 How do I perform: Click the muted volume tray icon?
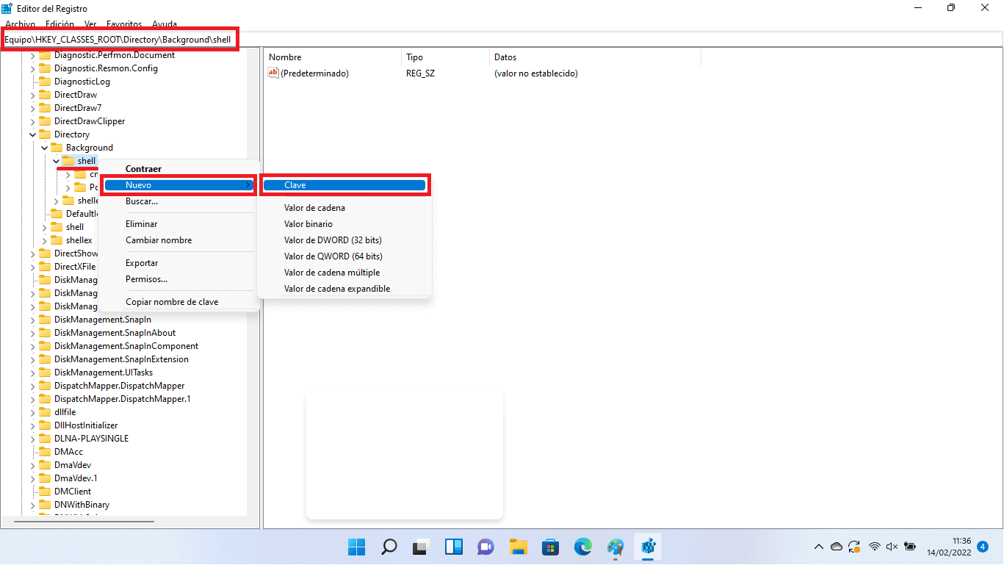coord(892,547)
